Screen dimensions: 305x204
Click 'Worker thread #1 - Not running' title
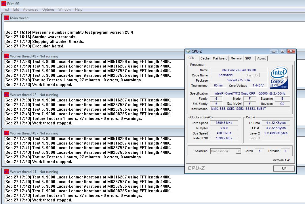34,56
